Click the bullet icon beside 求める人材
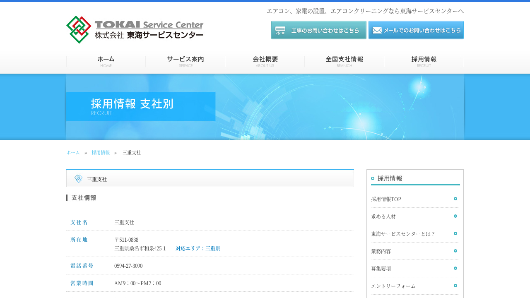 click(455, 216)
